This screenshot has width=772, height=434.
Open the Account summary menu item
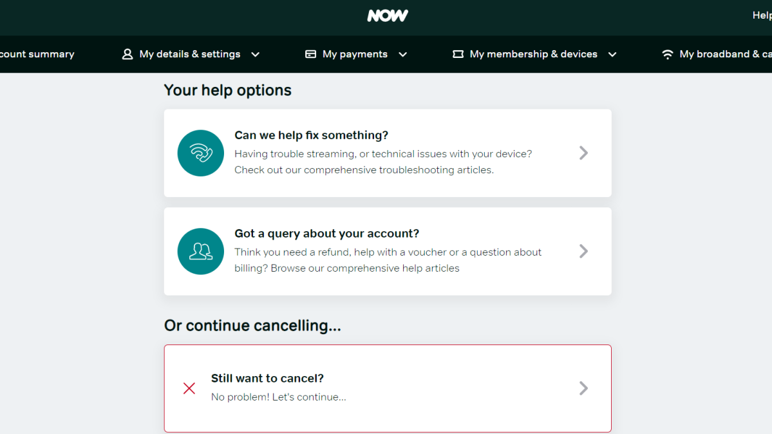tap(37, 54)
